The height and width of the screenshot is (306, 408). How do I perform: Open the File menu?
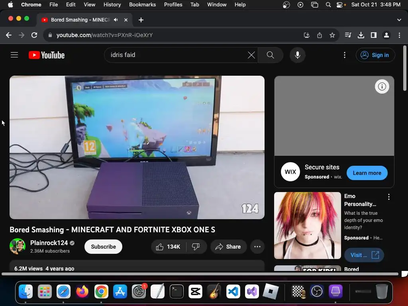(x=54, y=4)
